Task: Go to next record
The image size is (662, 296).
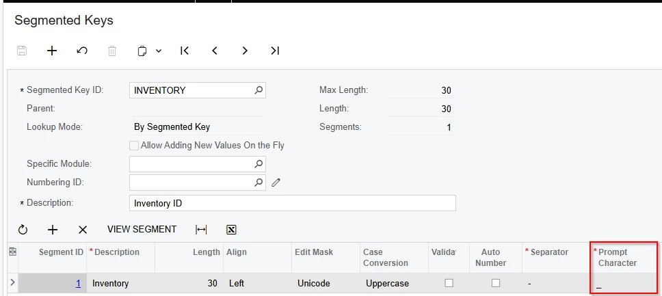Action: click(x=245, y=51)
